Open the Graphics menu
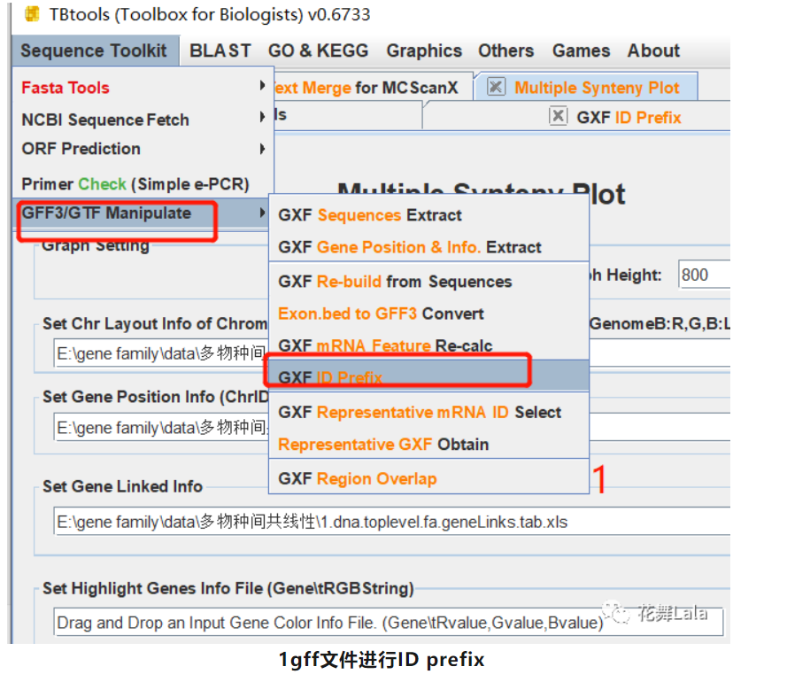This screenshot has height=682, width=787. (424, 50)
